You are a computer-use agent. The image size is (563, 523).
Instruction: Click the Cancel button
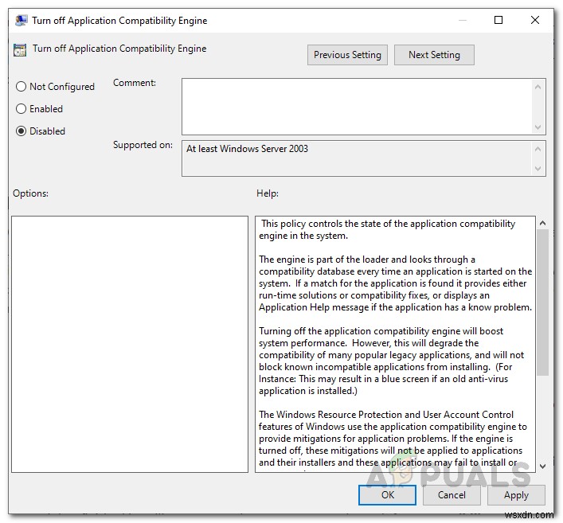452,495
